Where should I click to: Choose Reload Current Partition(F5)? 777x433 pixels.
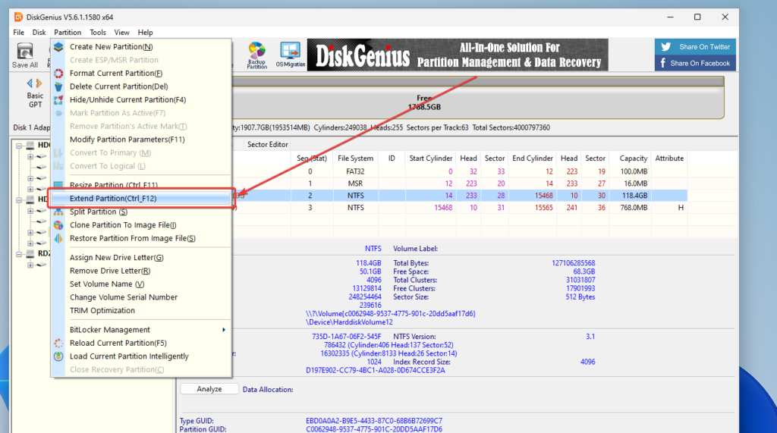[x=140, y=343]
